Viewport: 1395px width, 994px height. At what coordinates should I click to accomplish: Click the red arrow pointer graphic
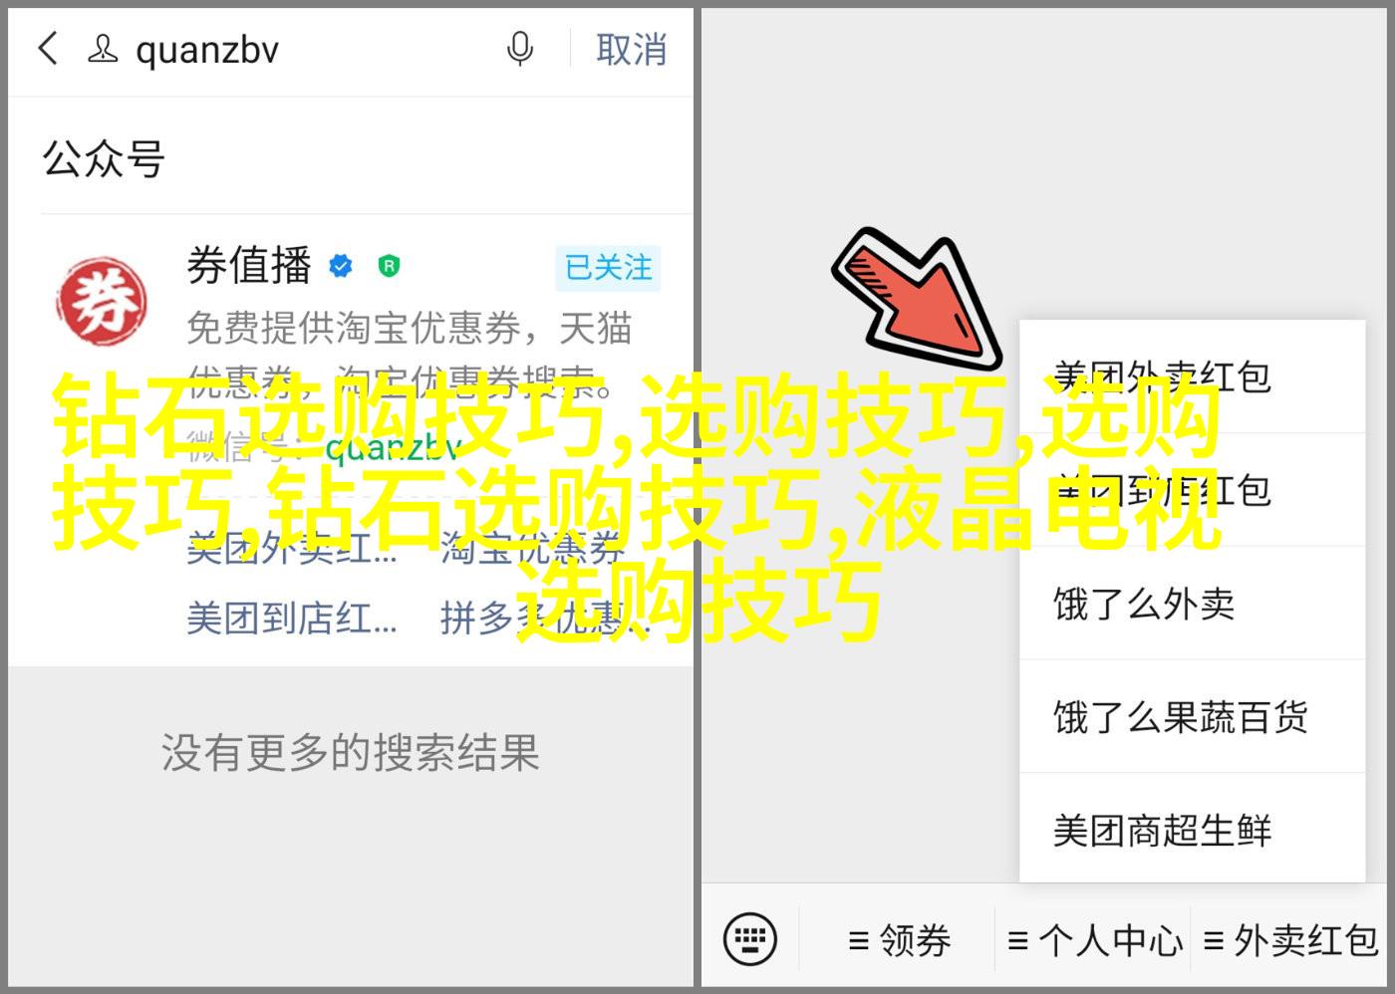tap(915, 298)
